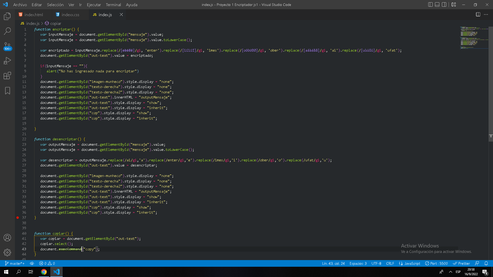Close the index.js tab
The image size is (493, 277).
point(121,15)
